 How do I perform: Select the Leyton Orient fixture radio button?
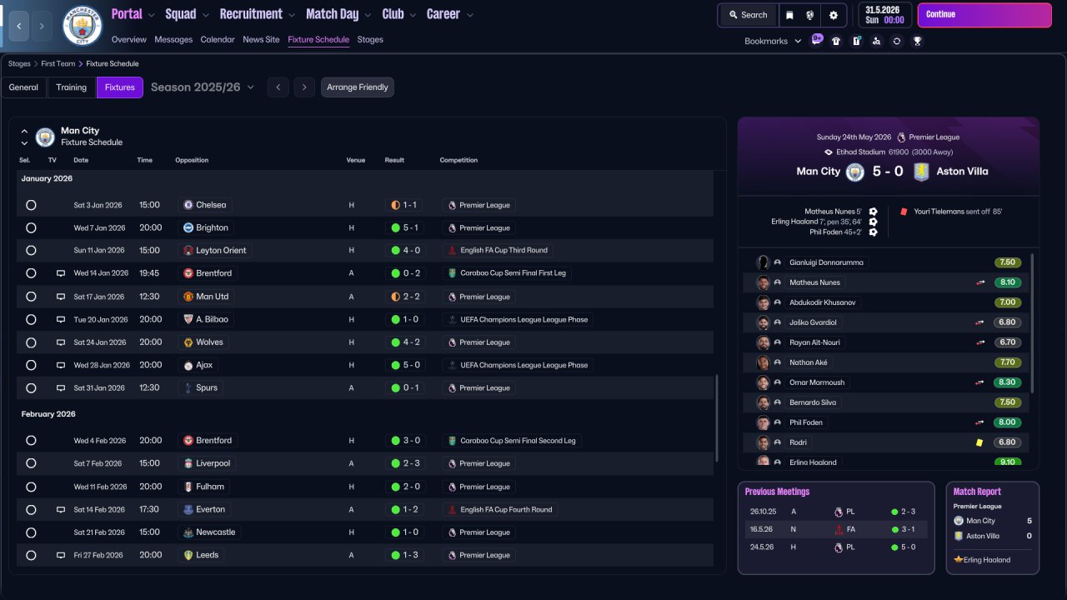[31, 250]
